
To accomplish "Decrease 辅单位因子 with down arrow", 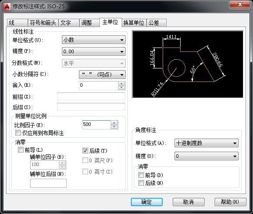I will (62, 167).
